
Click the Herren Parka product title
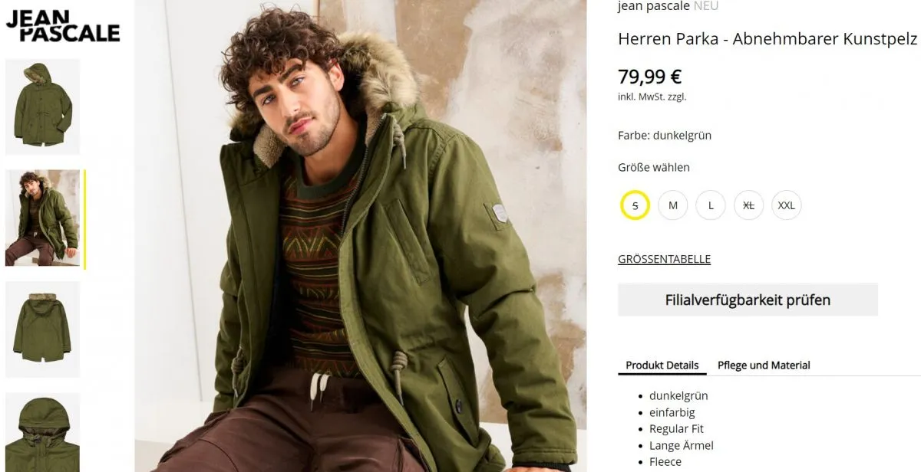pyautogui.click(x=767, y=38)
